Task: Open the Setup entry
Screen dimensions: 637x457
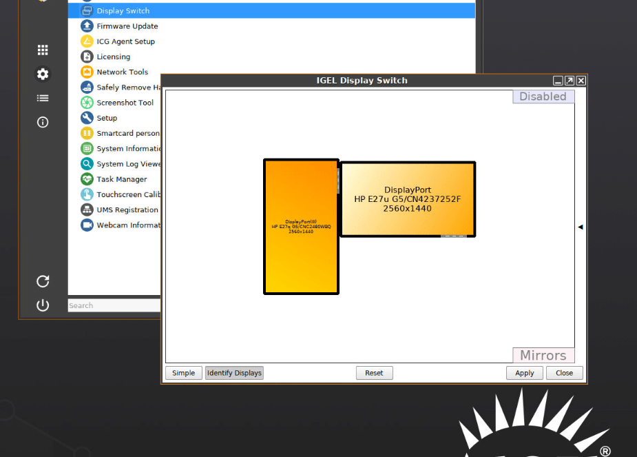Action: click(107, 118)
